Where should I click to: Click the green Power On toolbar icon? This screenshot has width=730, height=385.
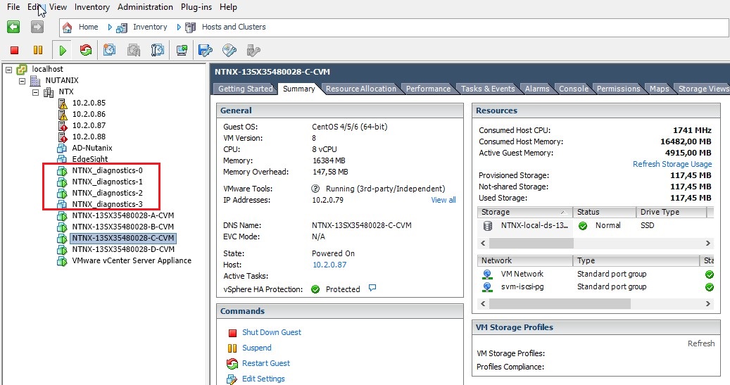click(x=63, y=50)
